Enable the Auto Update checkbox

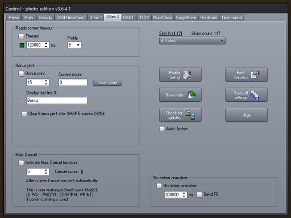[x=162, y=129]
